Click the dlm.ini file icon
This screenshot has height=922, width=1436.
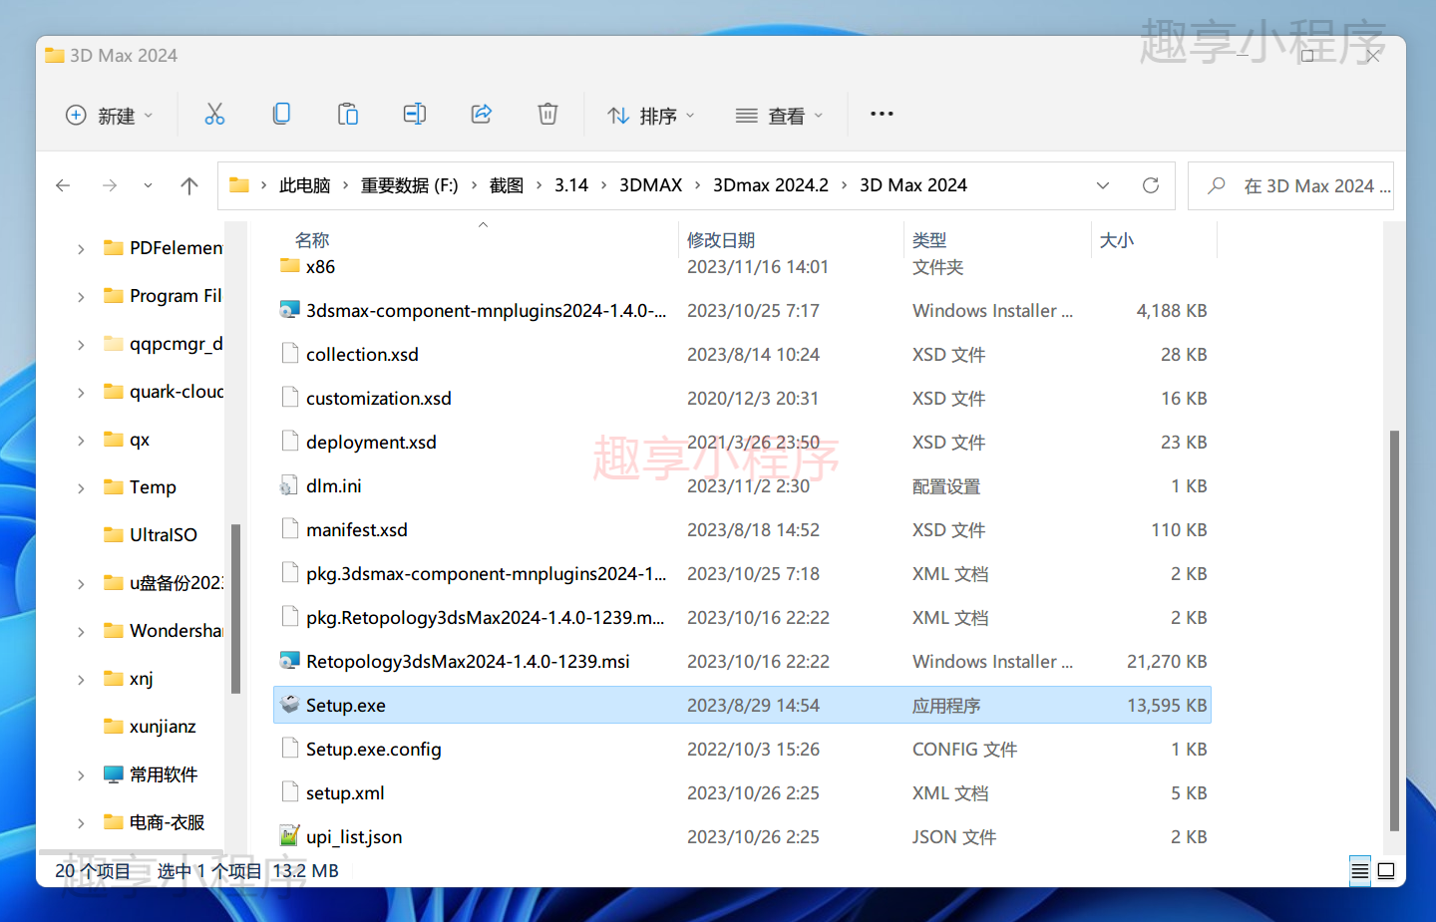(x=289, y=485)
